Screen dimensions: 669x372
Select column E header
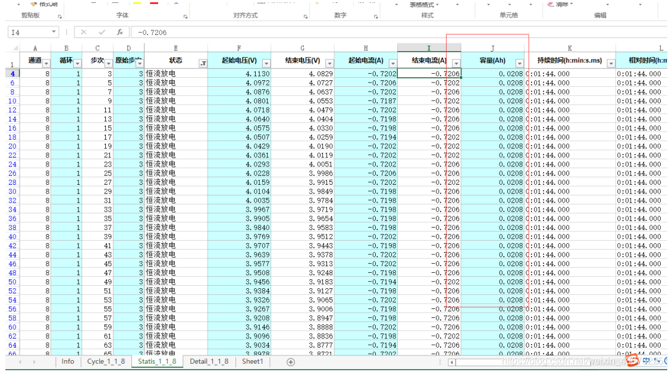(x=176, y=48)
